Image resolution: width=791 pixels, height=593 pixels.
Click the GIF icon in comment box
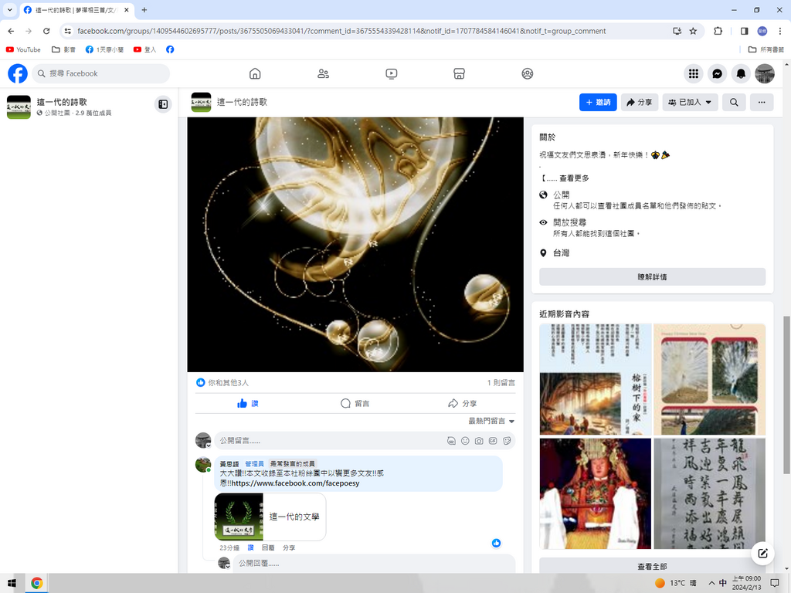pyautogui.click(x=493, y=441)
